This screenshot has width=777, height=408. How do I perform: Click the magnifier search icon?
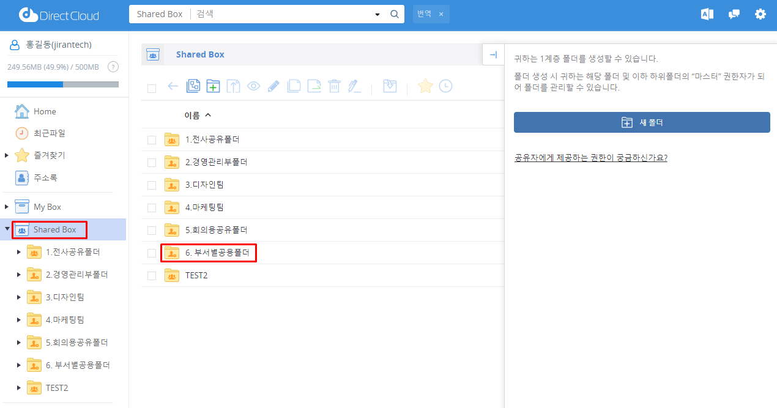(x=395, y=14)
